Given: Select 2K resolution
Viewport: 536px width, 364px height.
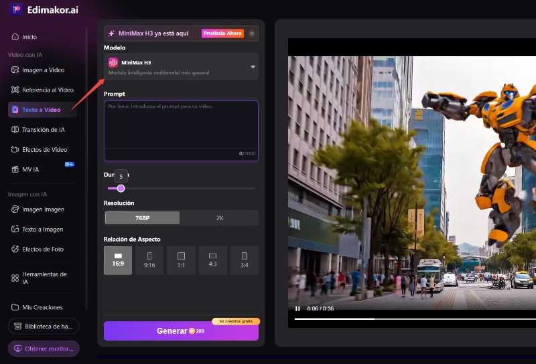Looking at the screenshot, I should (x=220, y=218).
